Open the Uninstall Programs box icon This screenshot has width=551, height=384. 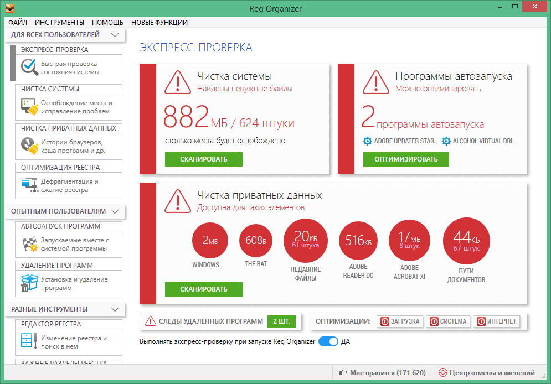(29, 283)
